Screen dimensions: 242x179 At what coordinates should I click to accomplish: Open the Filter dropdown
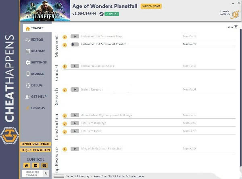pos(232,27)
